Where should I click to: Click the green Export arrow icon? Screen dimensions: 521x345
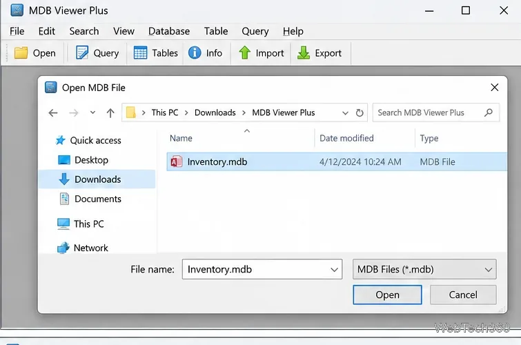tap(304, 52)
